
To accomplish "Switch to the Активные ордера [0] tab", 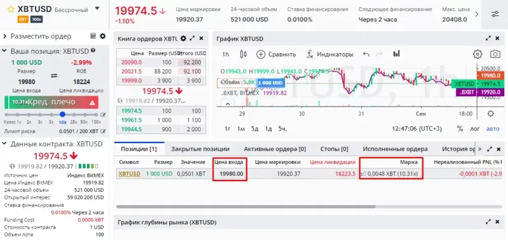I will 275,149.
